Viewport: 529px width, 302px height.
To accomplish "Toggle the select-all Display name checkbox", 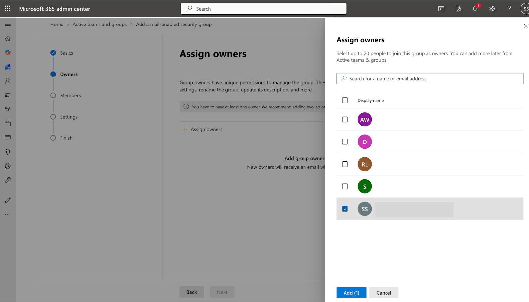I will coord(345,100).
